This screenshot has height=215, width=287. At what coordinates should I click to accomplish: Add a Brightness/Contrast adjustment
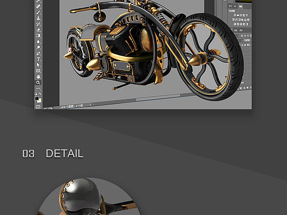[235, 15]
